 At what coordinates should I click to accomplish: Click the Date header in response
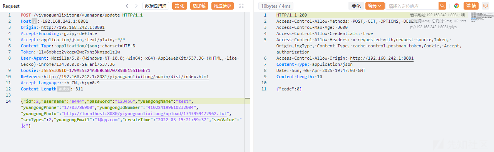pyautogui.click(x=321, y=71)
